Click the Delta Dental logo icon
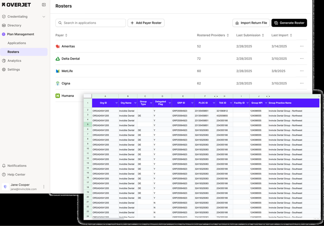 (58, 59)
